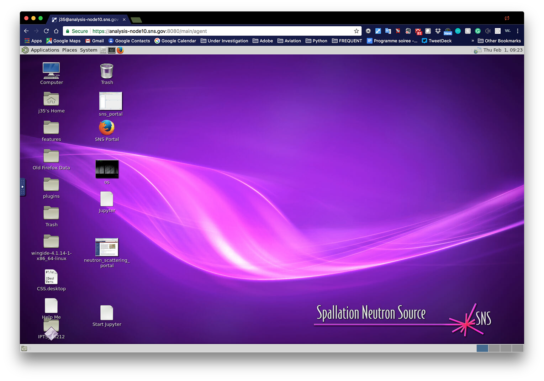Screen dimensions: 544x381
Task: Open the CSS.desktop launcher file
Action: point(51,277)
